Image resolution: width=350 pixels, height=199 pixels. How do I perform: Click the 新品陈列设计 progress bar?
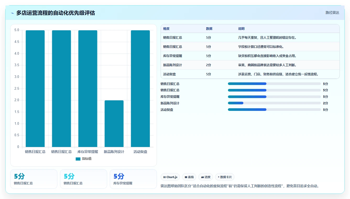[274, 103]
